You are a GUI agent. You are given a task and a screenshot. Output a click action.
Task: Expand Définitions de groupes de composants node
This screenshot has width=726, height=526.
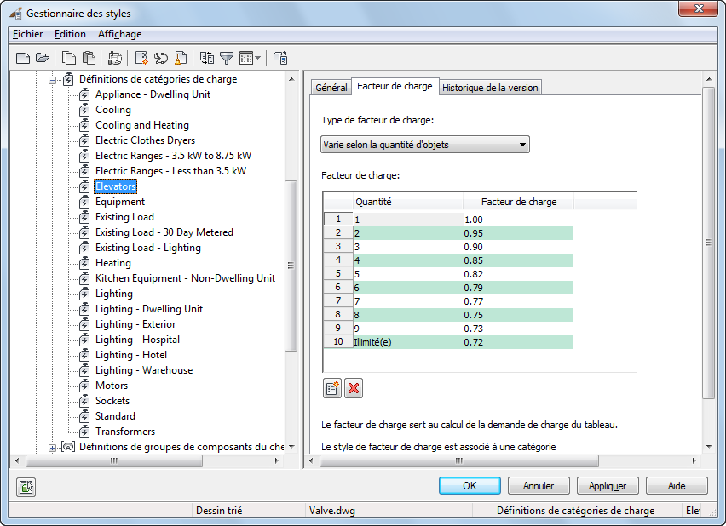pyautogui.click(x=52, y=448)
